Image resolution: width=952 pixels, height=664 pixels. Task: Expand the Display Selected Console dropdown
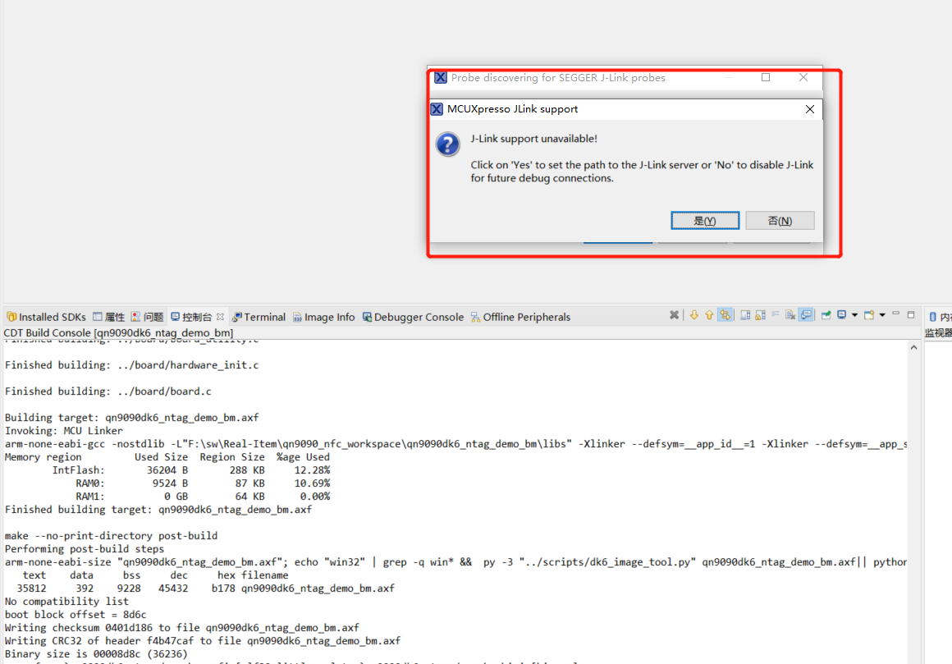[855, 317]
